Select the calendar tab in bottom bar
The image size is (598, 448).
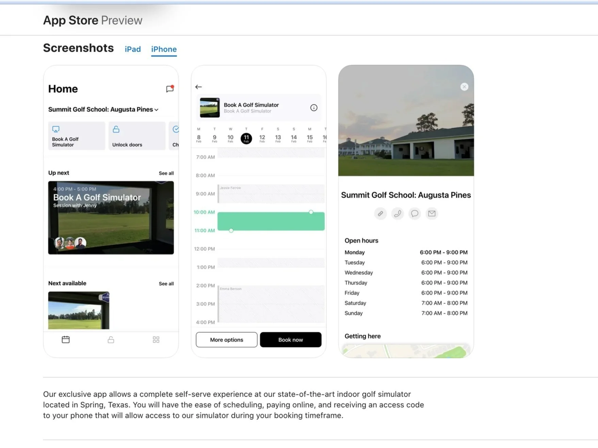coord(66,340)
